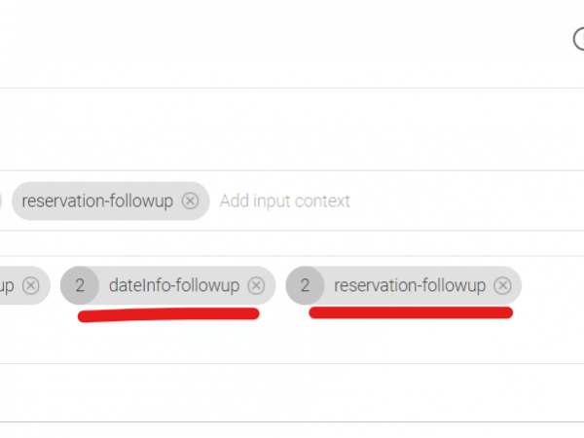Remove the cut-off leftmost output context chip
Viewport: 584px width, 438px height.
click(x=31, y=285)
